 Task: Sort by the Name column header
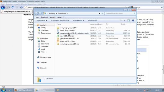[x=59, y=24]
